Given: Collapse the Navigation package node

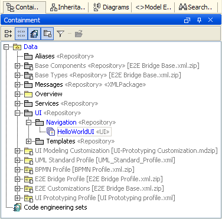Looking at the screenshot, I should click(29, 122).
